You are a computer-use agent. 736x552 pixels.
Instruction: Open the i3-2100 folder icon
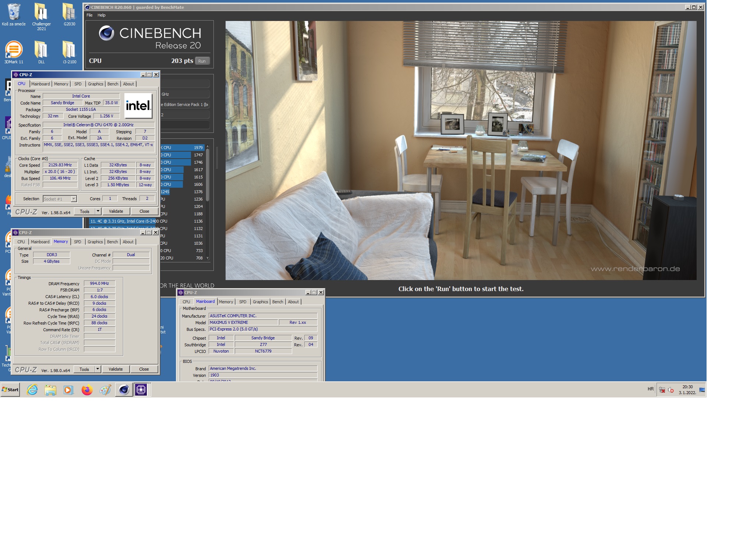69,52
